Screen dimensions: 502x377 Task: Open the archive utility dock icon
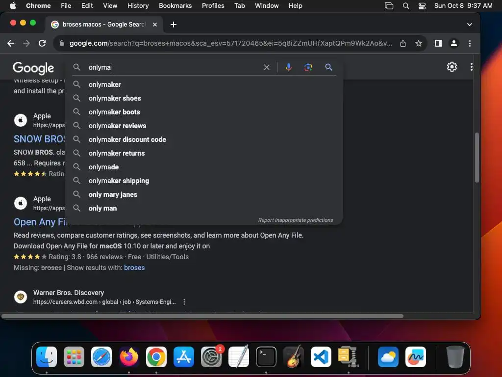click(x=349, y=357)
